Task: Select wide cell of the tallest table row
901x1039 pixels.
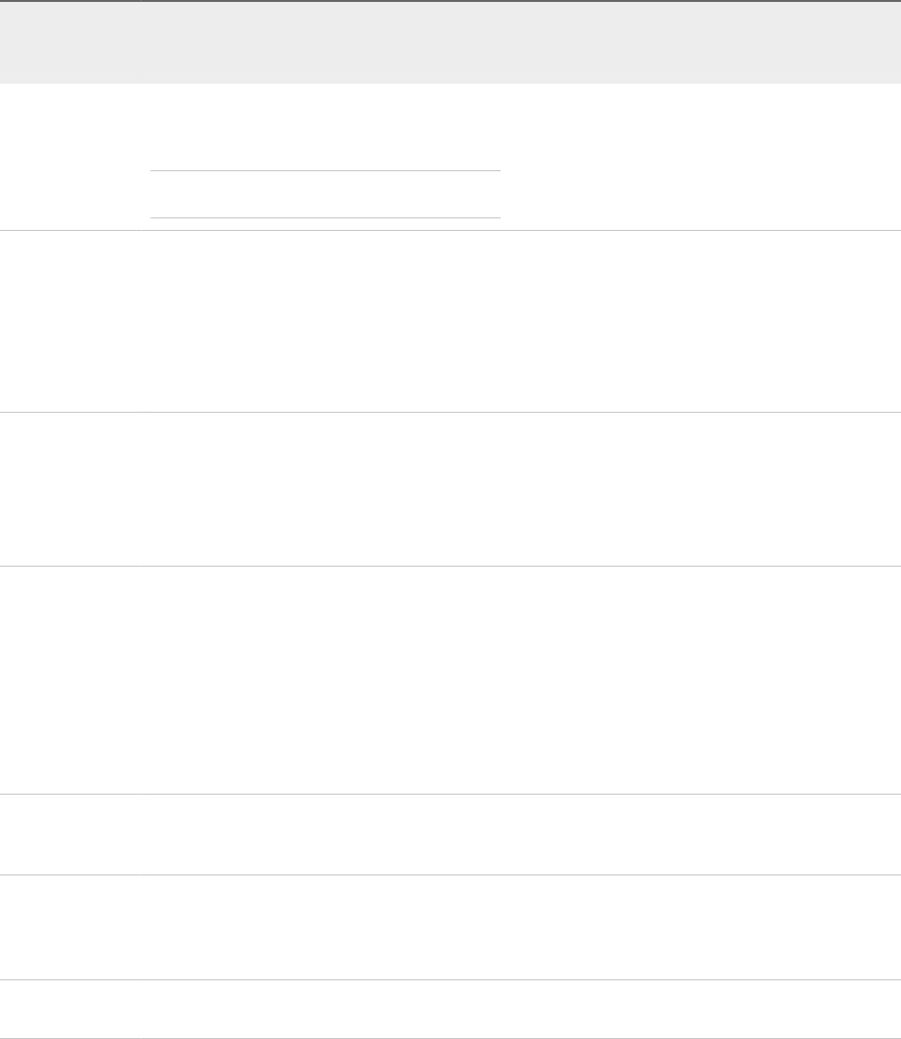Action: click(x=521, y=679)
